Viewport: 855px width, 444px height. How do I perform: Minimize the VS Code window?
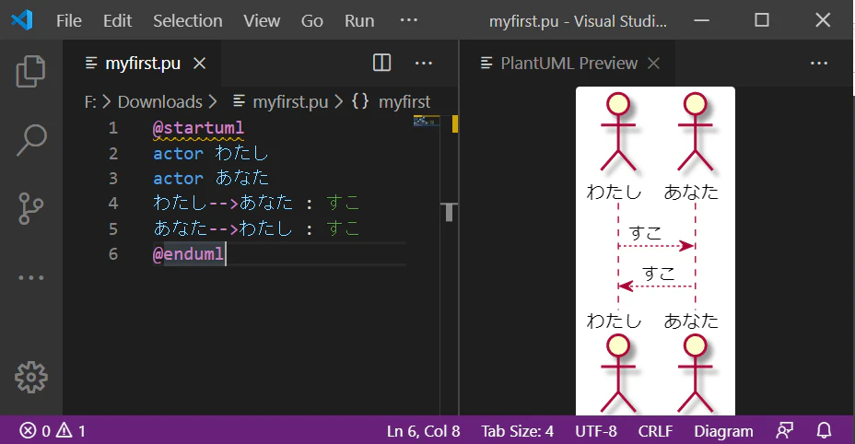[701, 21]
